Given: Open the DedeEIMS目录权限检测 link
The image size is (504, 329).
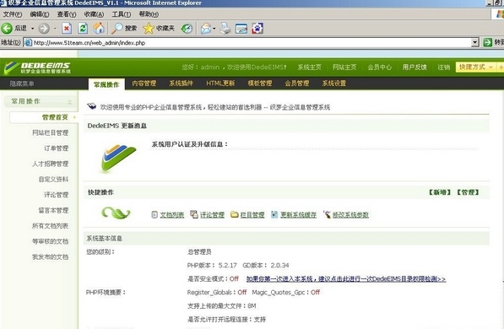Looking at the screenshot, I should pyautogui.click(x=346, y=279).
